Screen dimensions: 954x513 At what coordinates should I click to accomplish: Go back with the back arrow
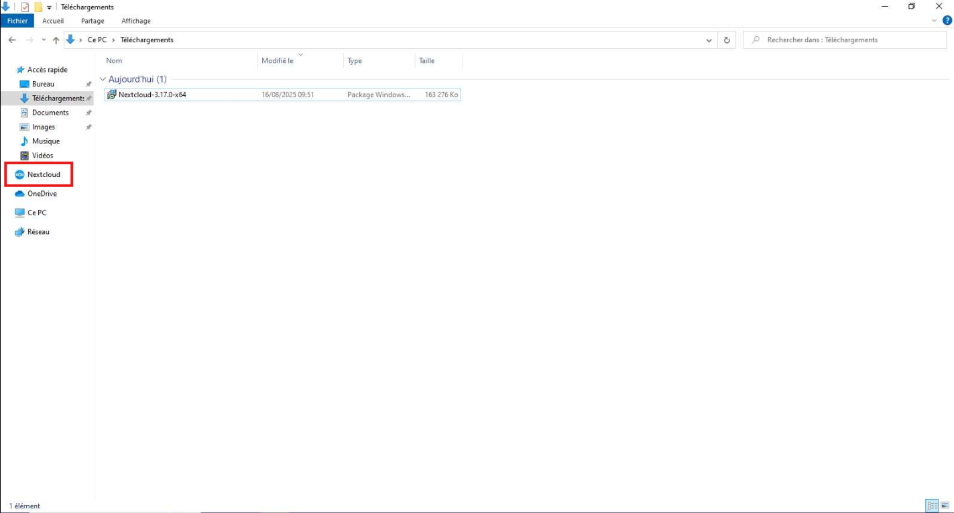(x=12, y=40)
